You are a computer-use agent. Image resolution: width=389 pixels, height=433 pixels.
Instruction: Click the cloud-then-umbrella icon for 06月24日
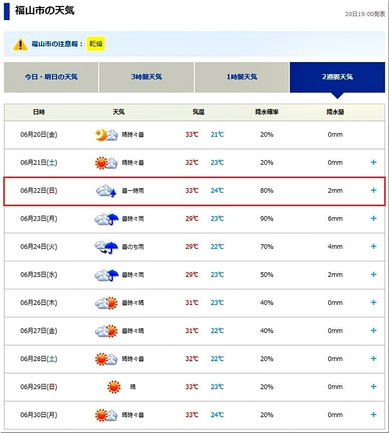pyautogui.click(x=106, y=247)
